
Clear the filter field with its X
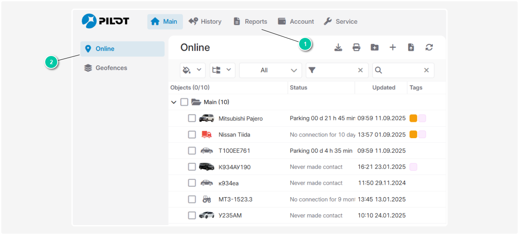(x=361, y=70)
